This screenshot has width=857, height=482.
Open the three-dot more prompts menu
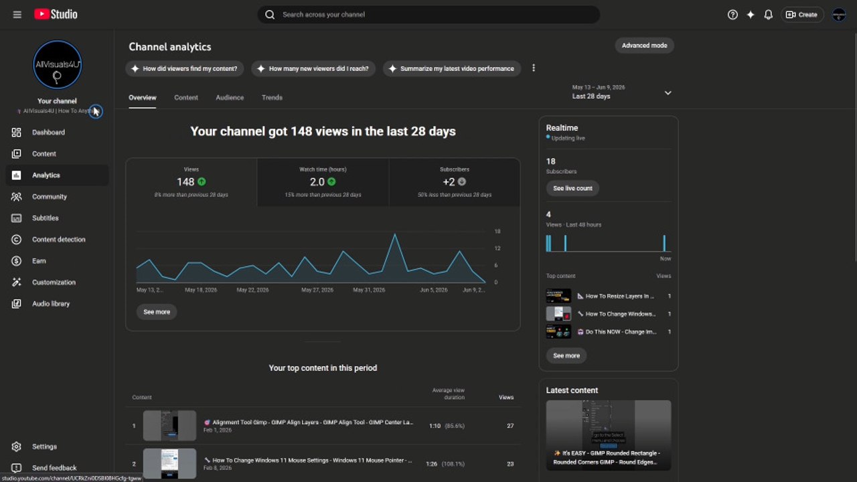click(x=534, y=68)
